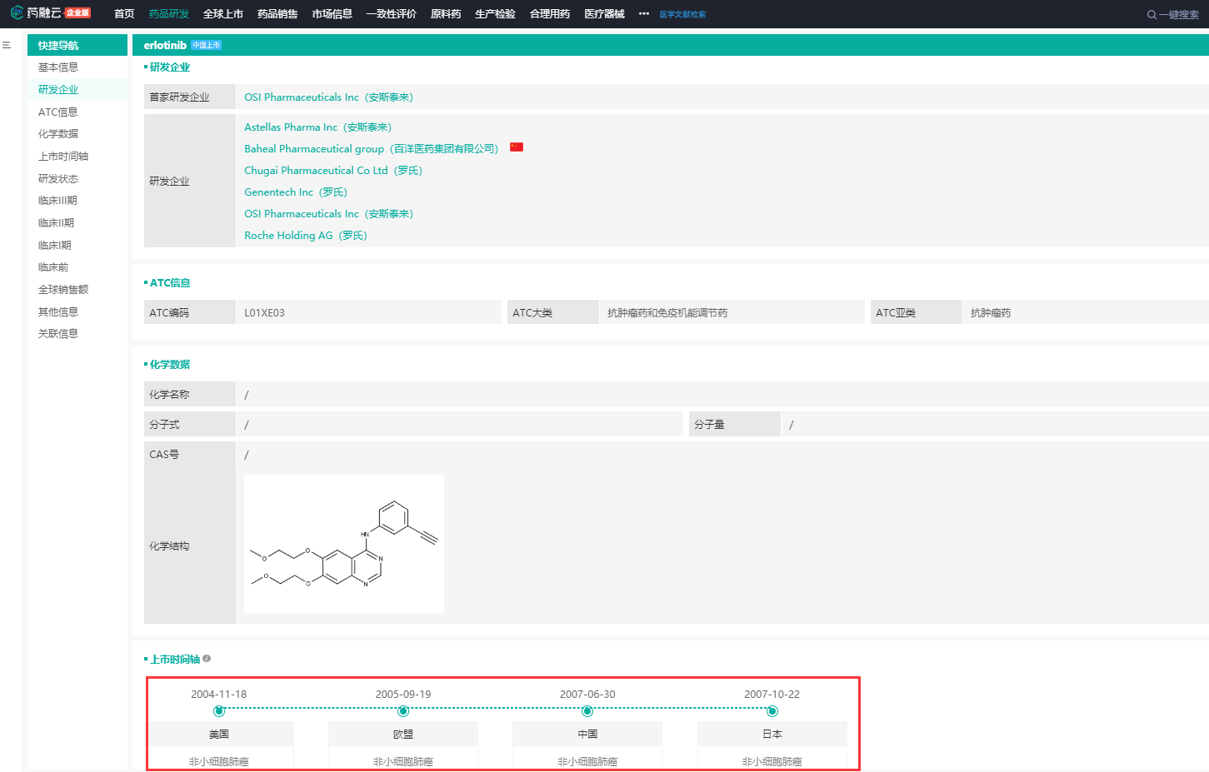This screenshot has width=1209, height=772.
Task: Open the 药品研发 top menu
Action: point(169,14)
